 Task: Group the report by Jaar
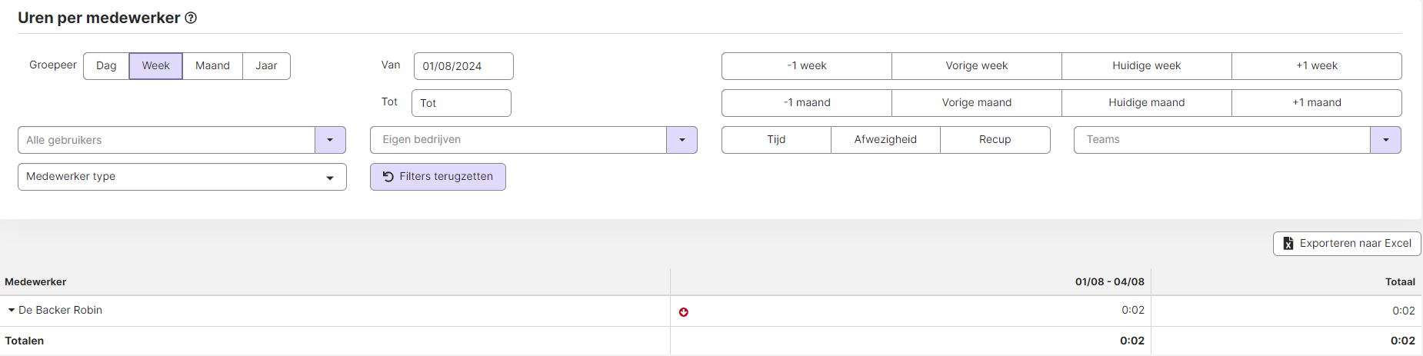click(x=266, y=66)
